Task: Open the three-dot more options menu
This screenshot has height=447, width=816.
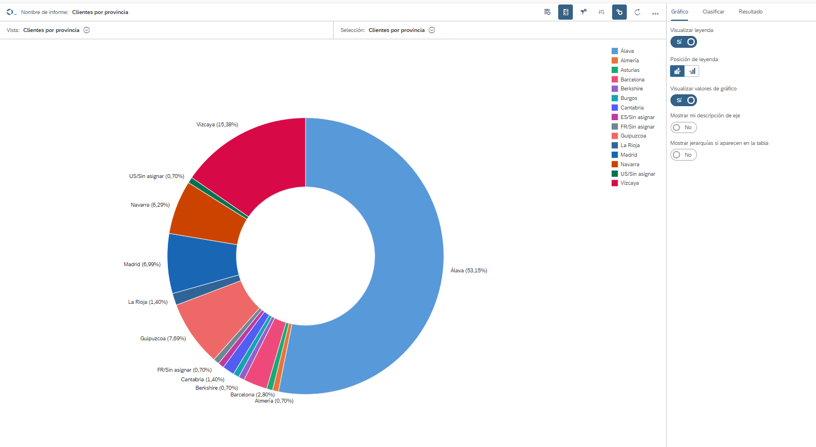Action: pyautogui.click(x=655, y=12)
